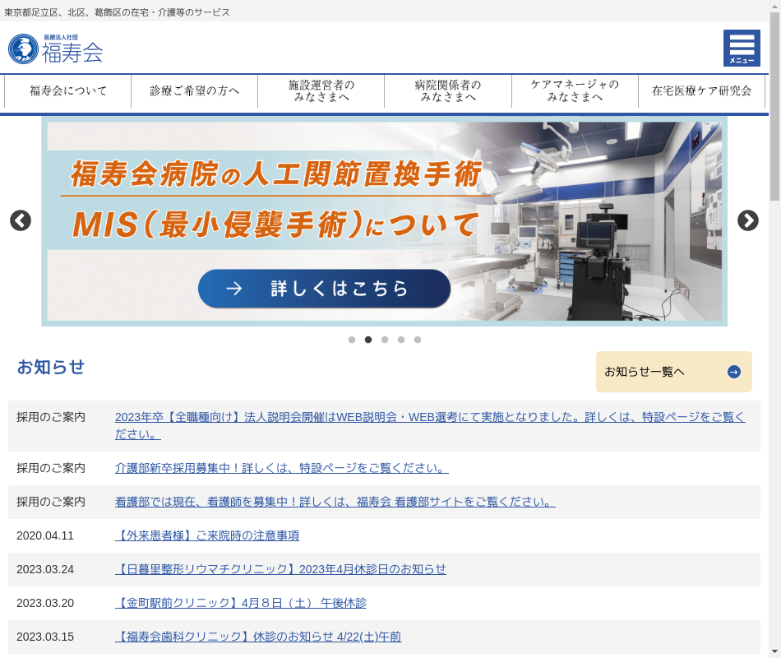Open the hamburger メニュー button
Screen dimensions: 781x658
click(742, 48)
